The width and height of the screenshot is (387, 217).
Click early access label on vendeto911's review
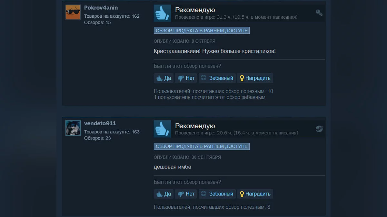point(202,146)
